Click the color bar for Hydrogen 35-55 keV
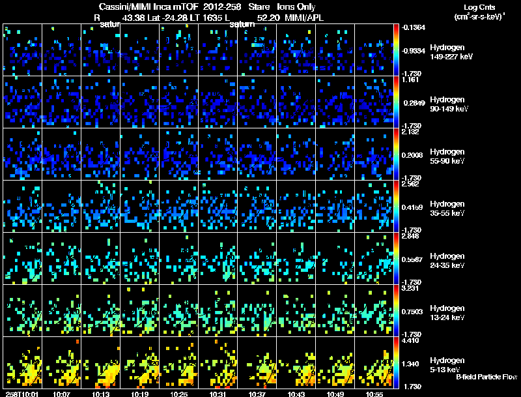Viewport: 521px width, 397px height. tap(396, 207)
